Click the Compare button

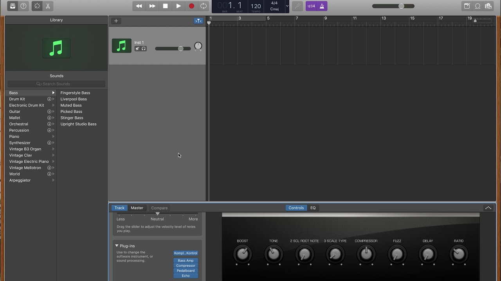(x=159, y=208)
